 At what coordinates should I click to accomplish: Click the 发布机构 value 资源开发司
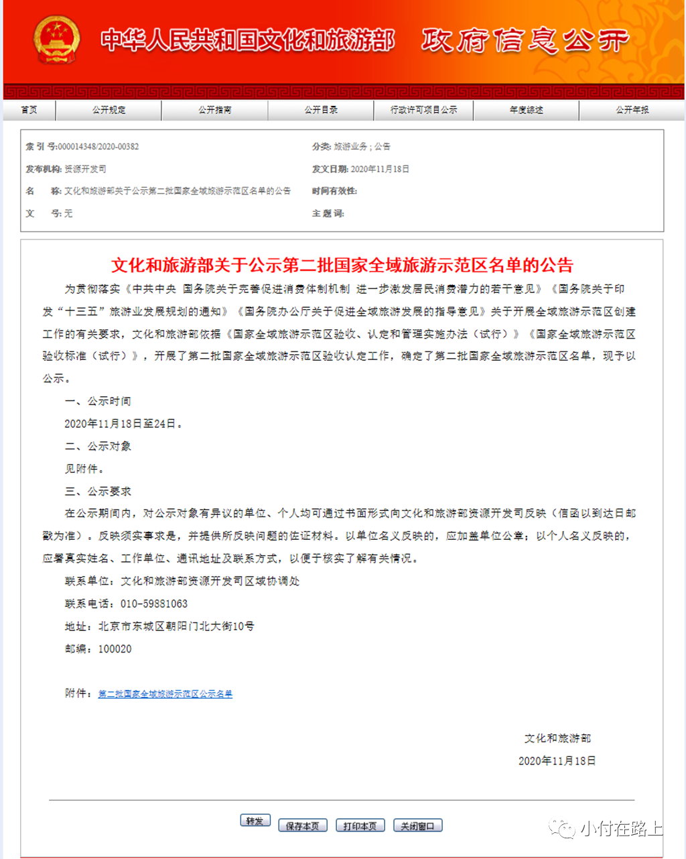point(85,169)
